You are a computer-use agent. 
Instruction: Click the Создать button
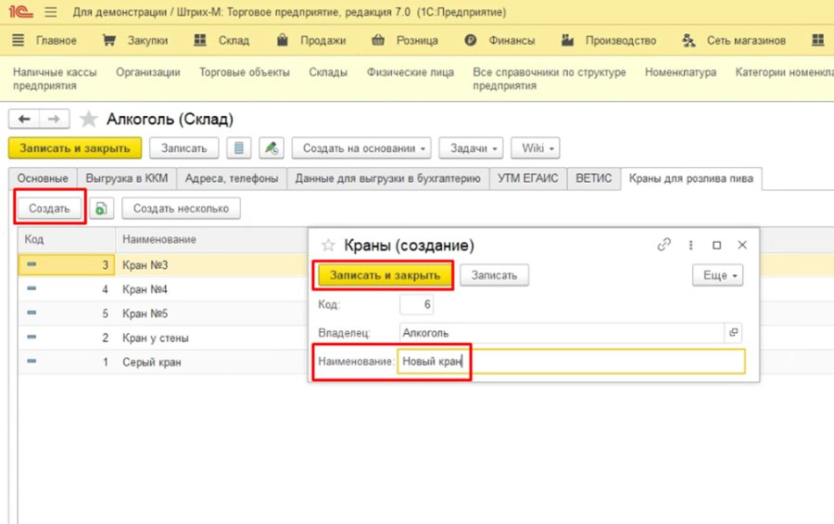point(49,209)
